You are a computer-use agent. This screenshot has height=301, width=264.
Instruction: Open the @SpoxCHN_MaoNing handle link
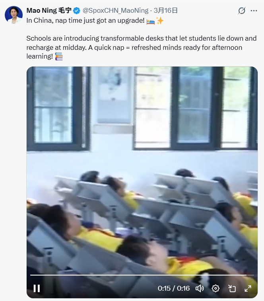tap(115, 10)
